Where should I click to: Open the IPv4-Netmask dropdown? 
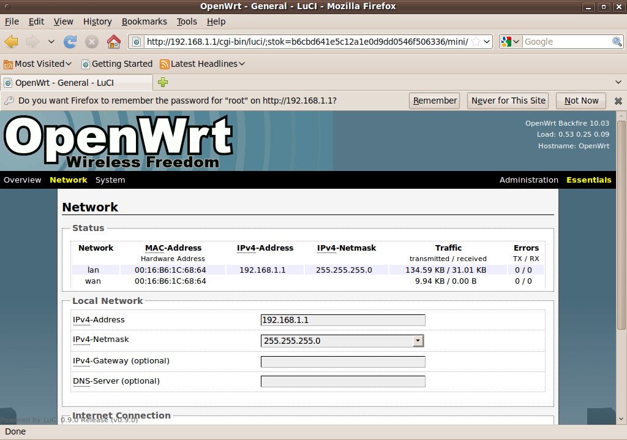tap(418, 341)
